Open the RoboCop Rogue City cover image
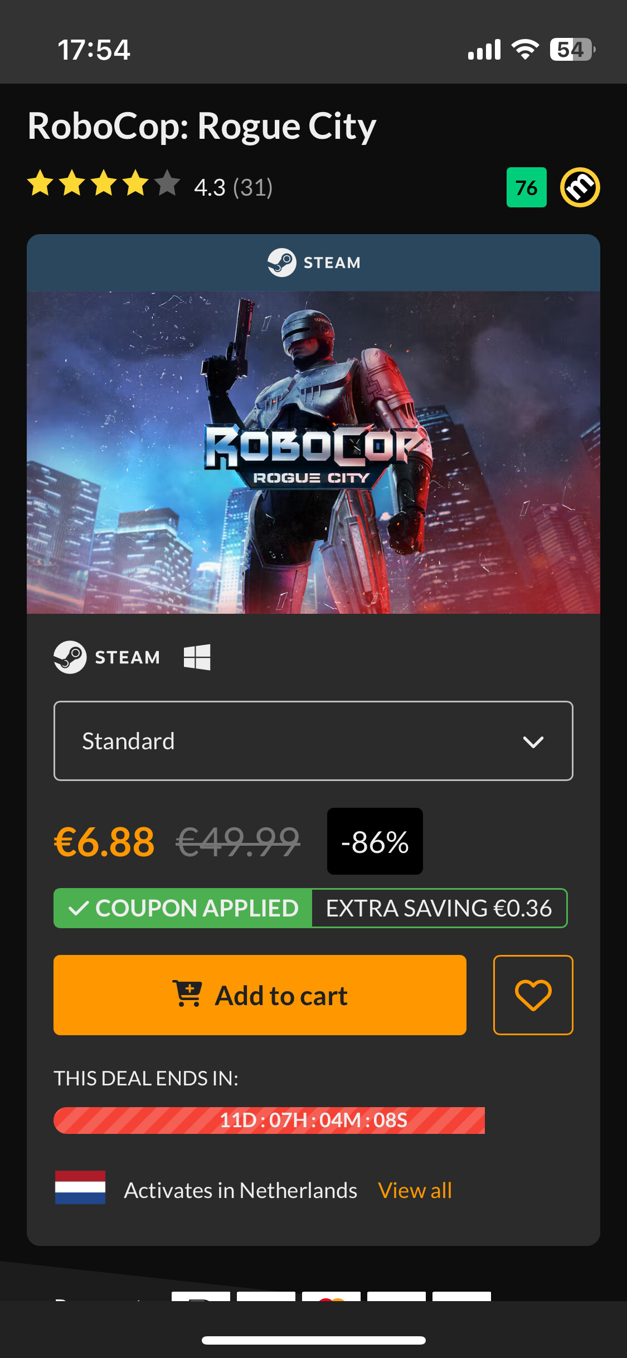The height and width of the screenshot is (1358, 627). click(x=313, y=452)
